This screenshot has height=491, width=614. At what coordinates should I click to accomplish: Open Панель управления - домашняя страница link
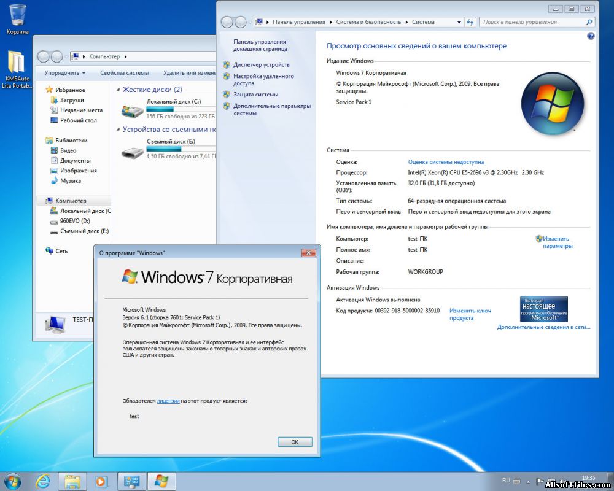click(261, 45)
